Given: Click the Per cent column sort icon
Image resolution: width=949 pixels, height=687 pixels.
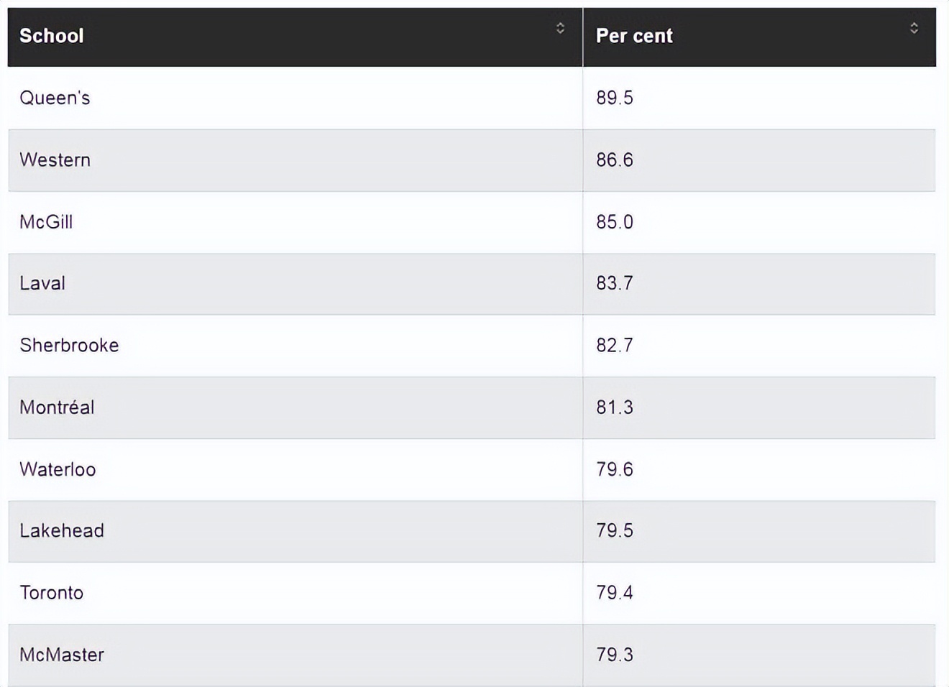Looking at the screenshot, I should click(x=914, y=28).
